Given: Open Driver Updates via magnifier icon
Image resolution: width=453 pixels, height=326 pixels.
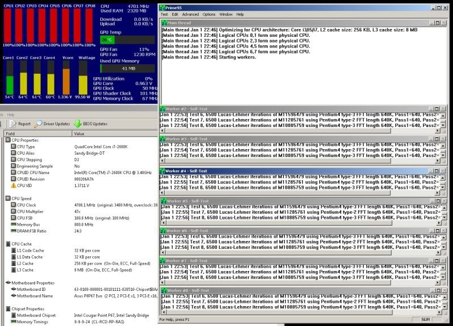Looking at the screenshot, I should pos(39,124).
